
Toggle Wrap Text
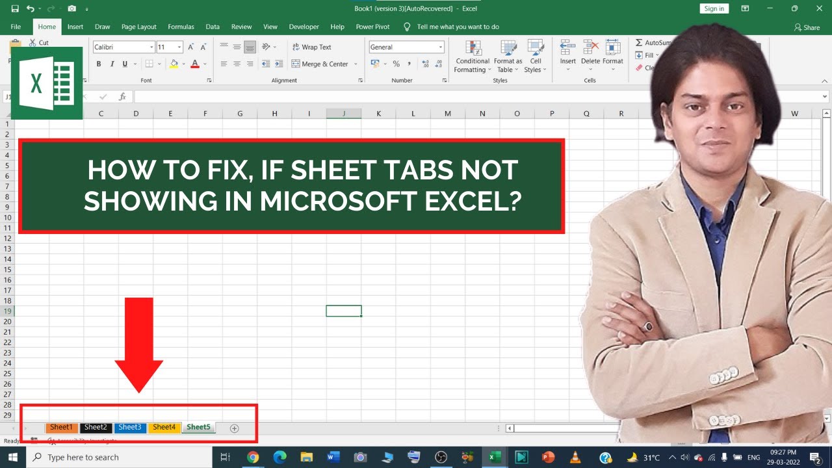pyautogui.click(x=312, y=47)
